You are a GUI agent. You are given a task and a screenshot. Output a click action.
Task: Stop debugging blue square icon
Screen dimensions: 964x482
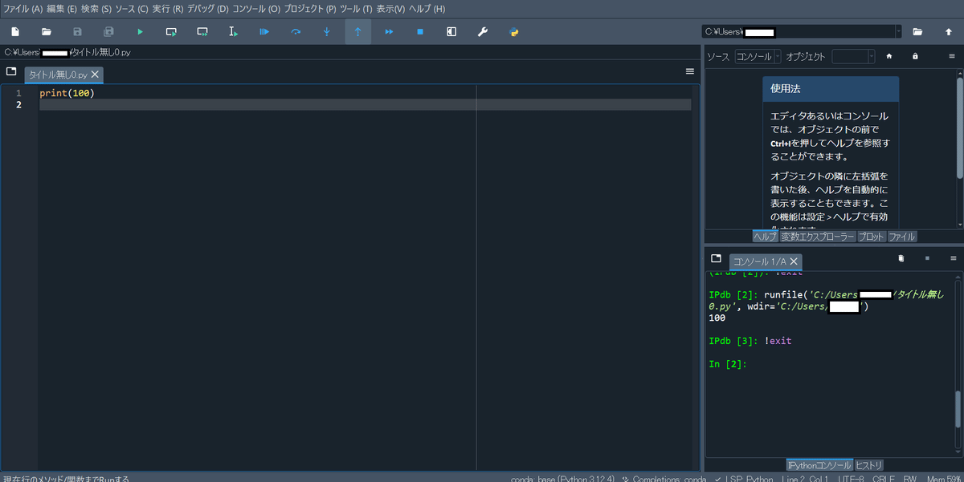[420, 32]
